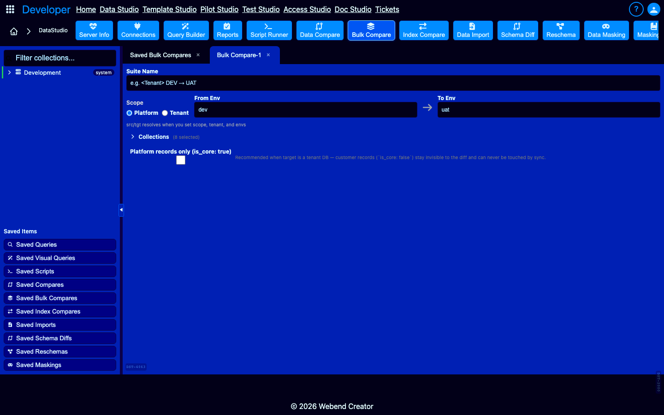Select the Development collection row
664x415 pixels.
(60, 72)
